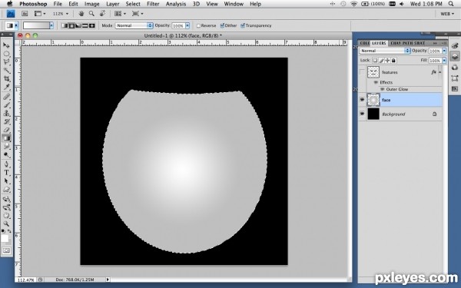This screenshot has height=288, width=461.
Task: Uncheck the Transparency option
Action: point(243,25)
